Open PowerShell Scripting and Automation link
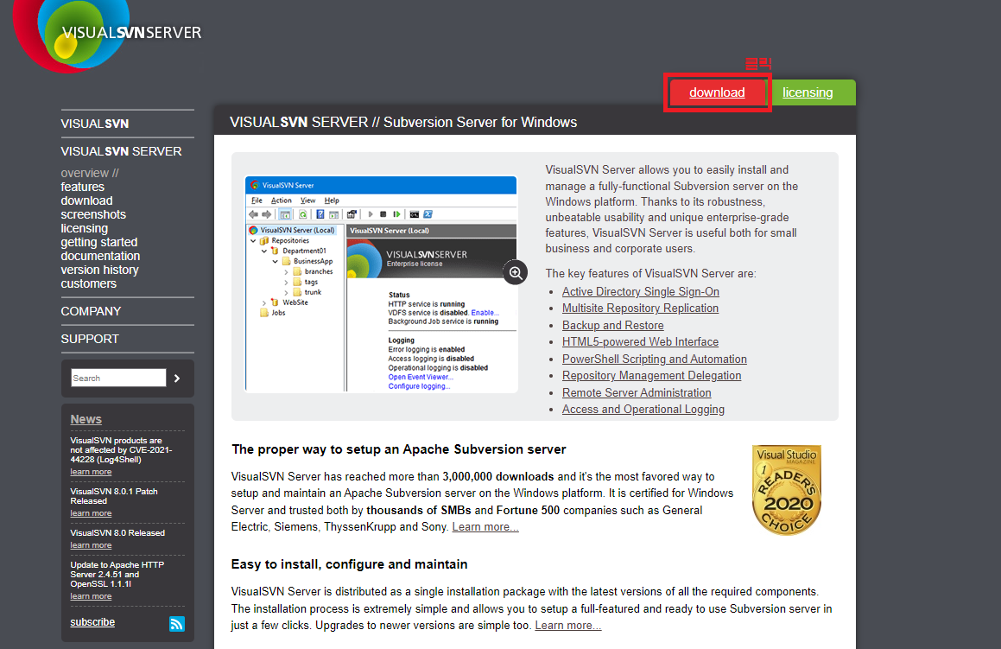This screenshot has width=1001, height=649. coord(655,359)
